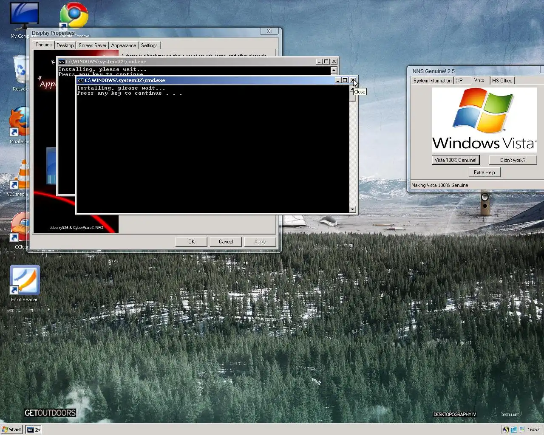Click Cancel in Display Properties

point(226,242)
